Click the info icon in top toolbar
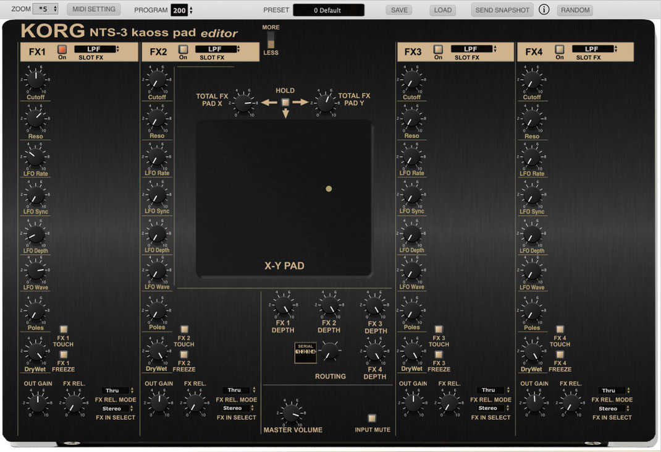661x452 pixels. coord(544,9)
